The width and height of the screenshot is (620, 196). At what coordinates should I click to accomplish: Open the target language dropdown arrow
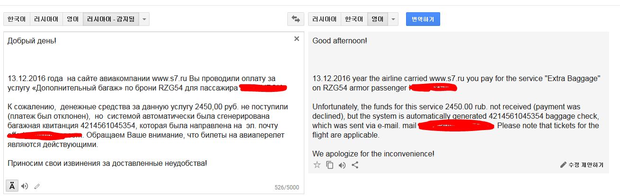click(x=393, y=19)
